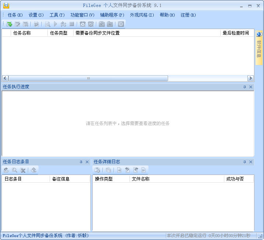Open the 注册(R) menu
This screenshot has height=240, width=264.
point(188,15)
